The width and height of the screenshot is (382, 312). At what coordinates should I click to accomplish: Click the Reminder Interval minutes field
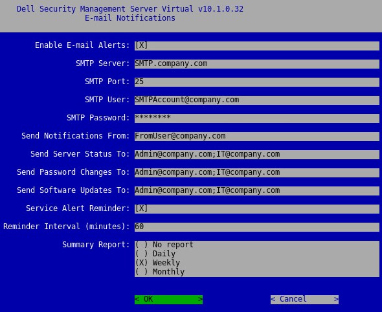click(257, 227)
